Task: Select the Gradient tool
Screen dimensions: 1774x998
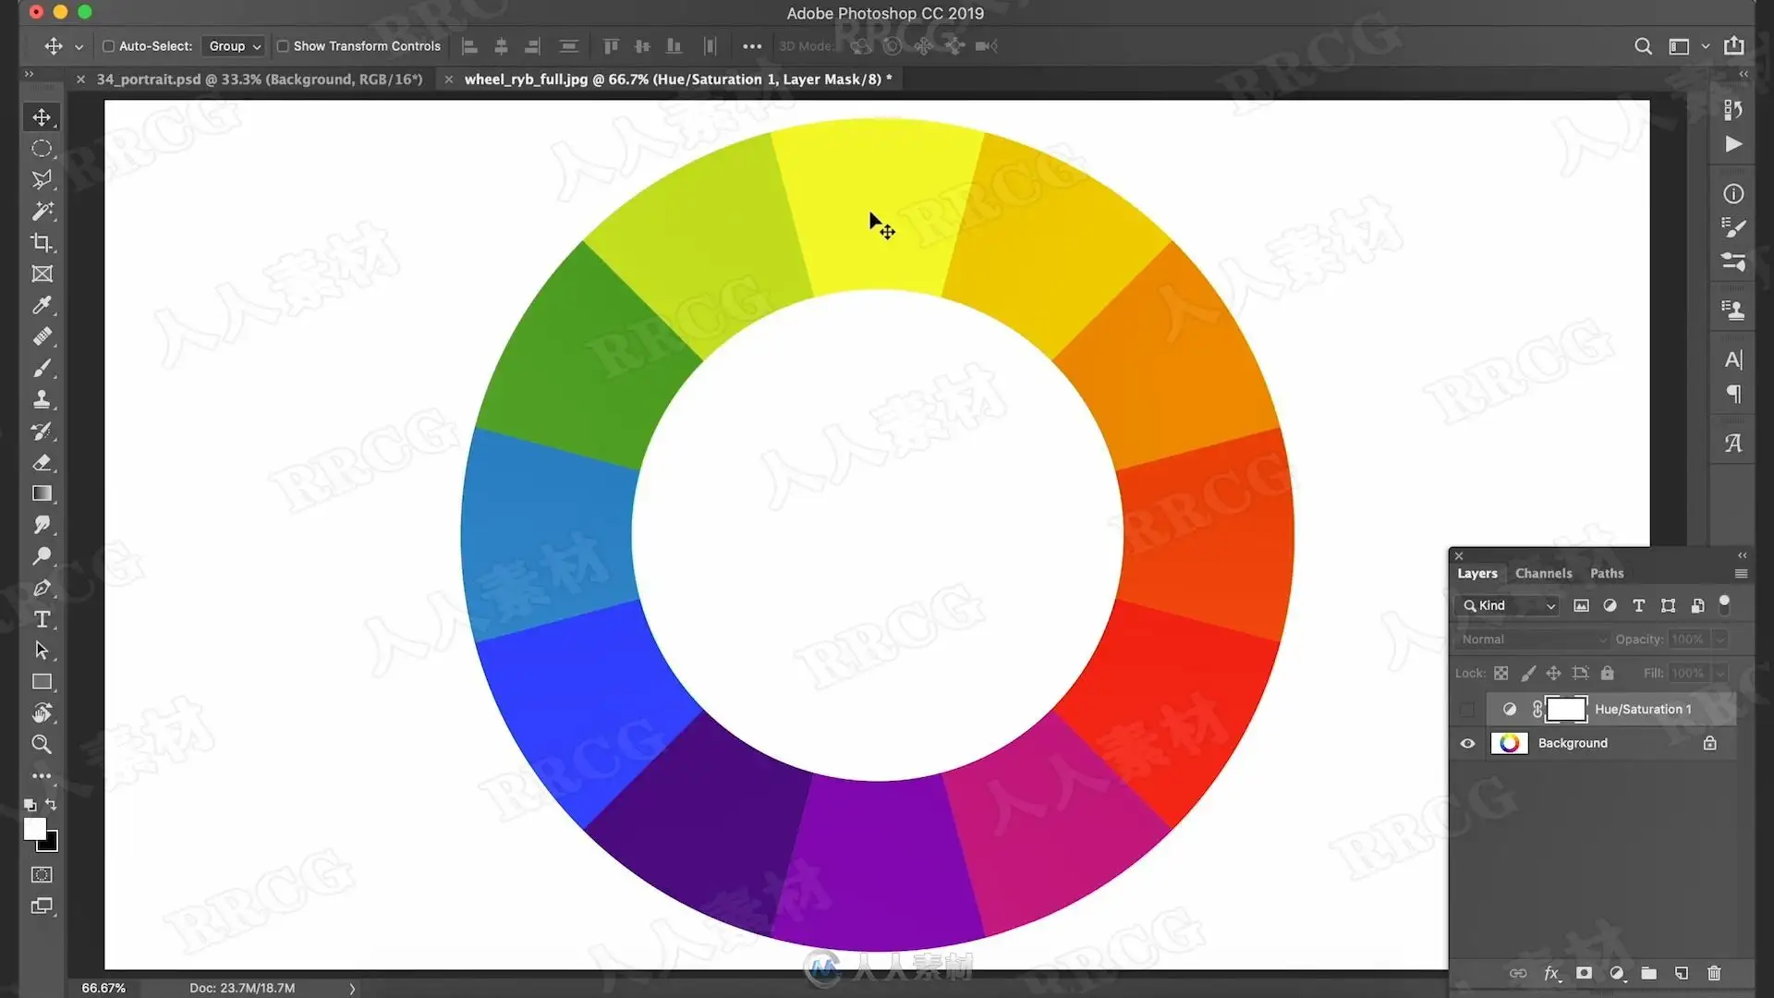Action: coord(42,493)
